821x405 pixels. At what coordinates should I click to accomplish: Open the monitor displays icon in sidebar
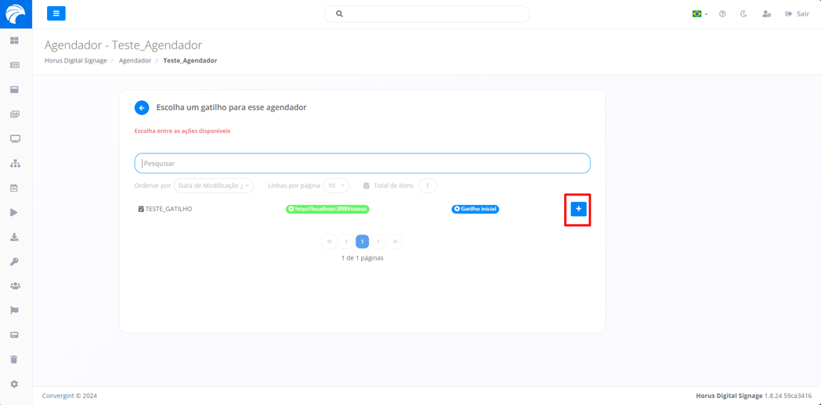14,139
